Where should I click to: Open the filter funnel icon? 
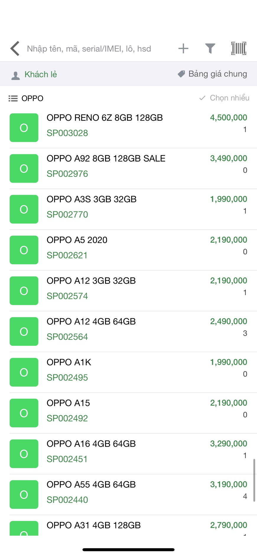(210, 48)
